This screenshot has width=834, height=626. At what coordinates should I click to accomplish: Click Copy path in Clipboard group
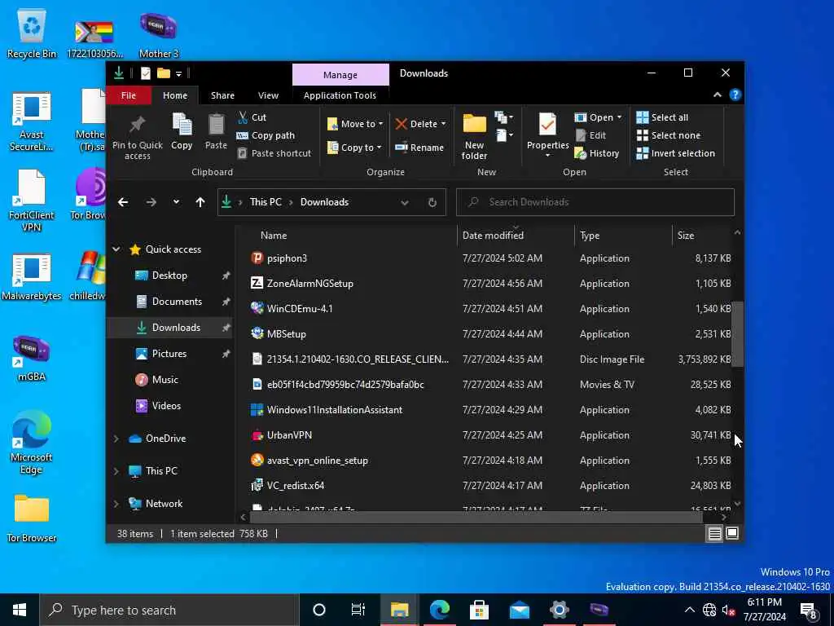[266, 135]
